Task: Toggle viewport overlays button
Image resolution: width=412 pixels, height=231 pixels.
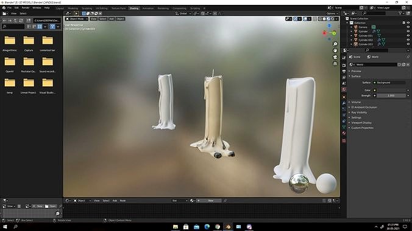Action: (x=305, y=19)
